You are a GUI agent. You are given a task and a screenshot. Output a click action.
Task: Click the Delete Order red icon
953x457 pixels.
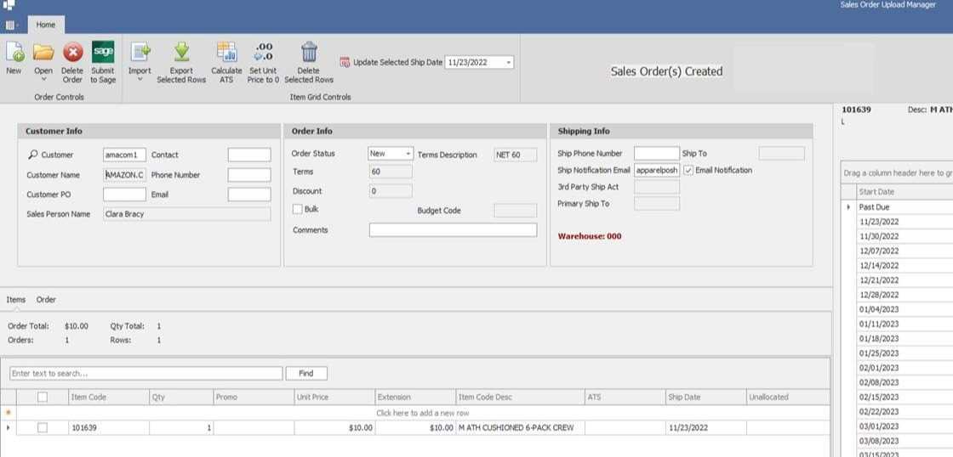pos(73,52)
